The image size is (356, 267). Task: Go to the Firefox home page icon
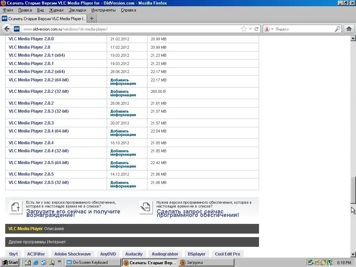tap(349, 29)
